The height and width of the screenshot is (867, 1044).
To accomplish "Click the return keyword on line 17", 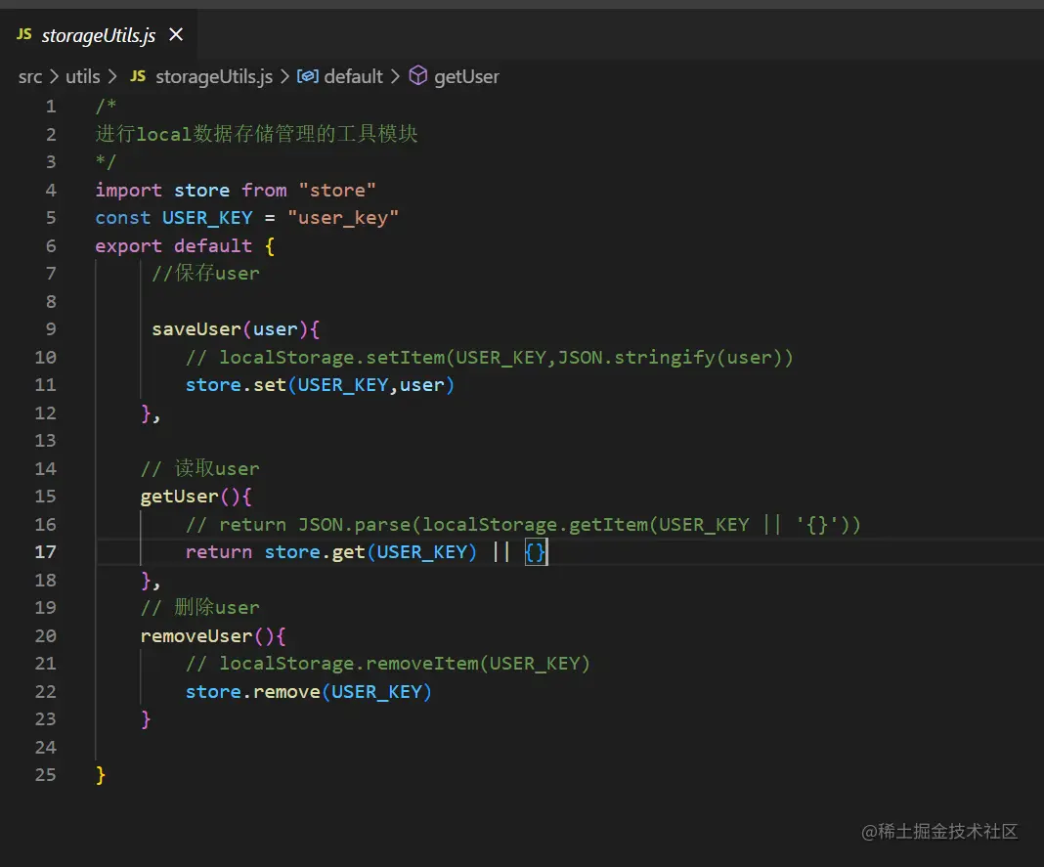I will coord(219,552).
